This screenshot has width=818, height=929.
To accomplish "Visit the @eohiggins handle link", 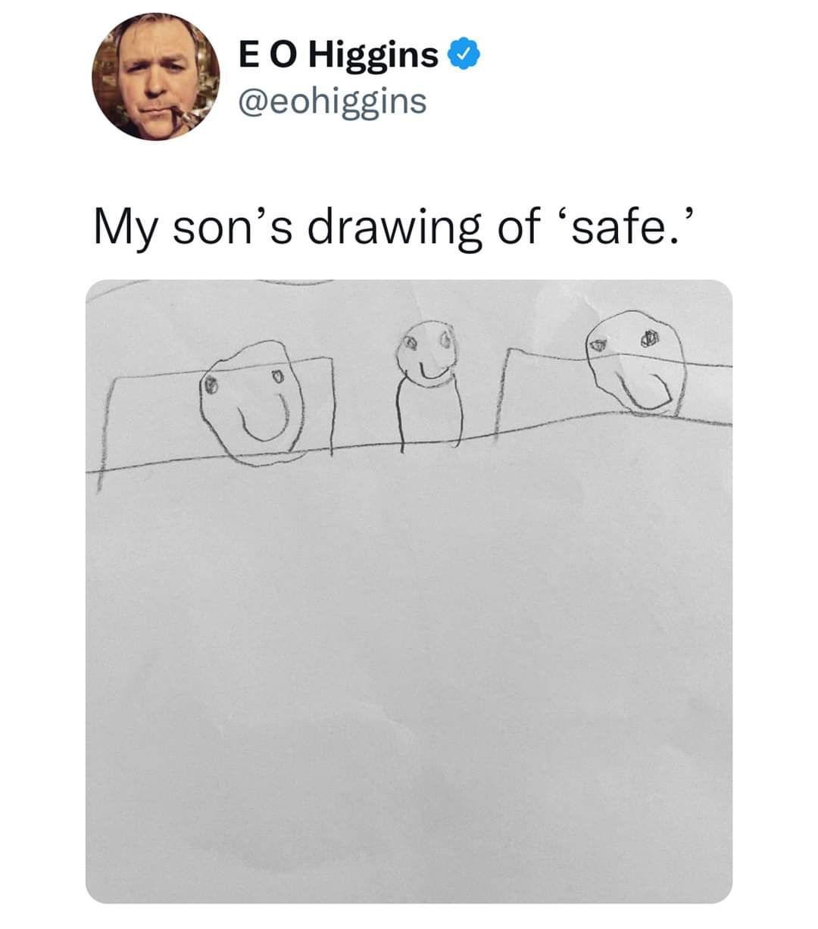I will (x=332, y=101).
